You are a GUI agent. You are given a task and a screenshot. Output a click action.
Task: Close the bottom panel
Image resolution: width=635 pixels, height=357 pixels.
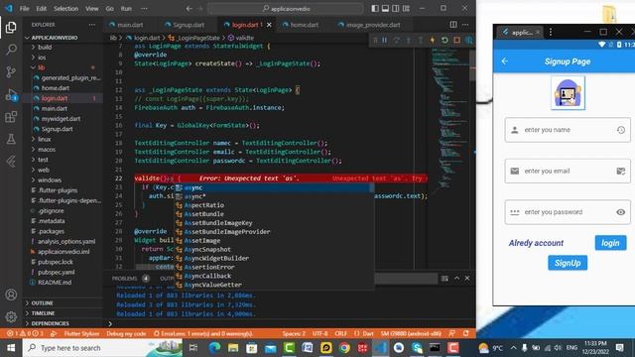pyautogui.click(x=467, y=278)
